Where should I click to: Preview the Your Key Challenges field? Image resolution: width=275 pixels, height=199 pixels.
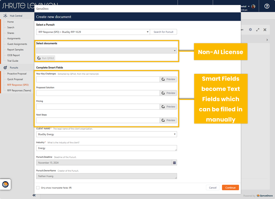coord(168,79)
